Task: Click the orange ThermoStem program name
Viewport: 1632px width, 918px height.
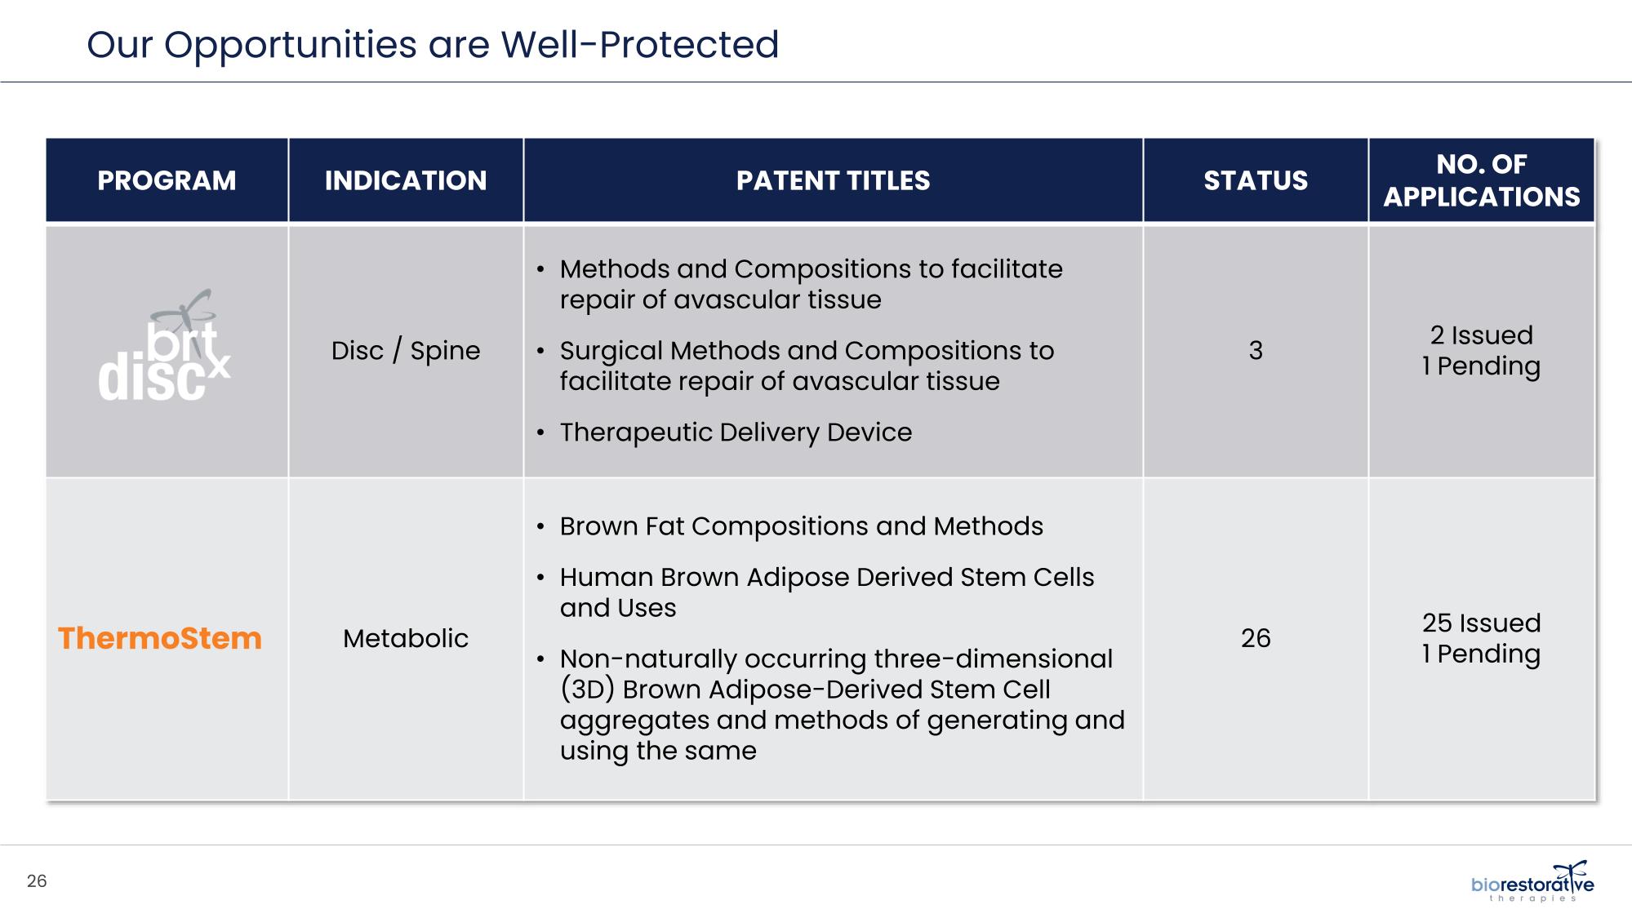Action: pyautogui.click(x=160, y=638)
